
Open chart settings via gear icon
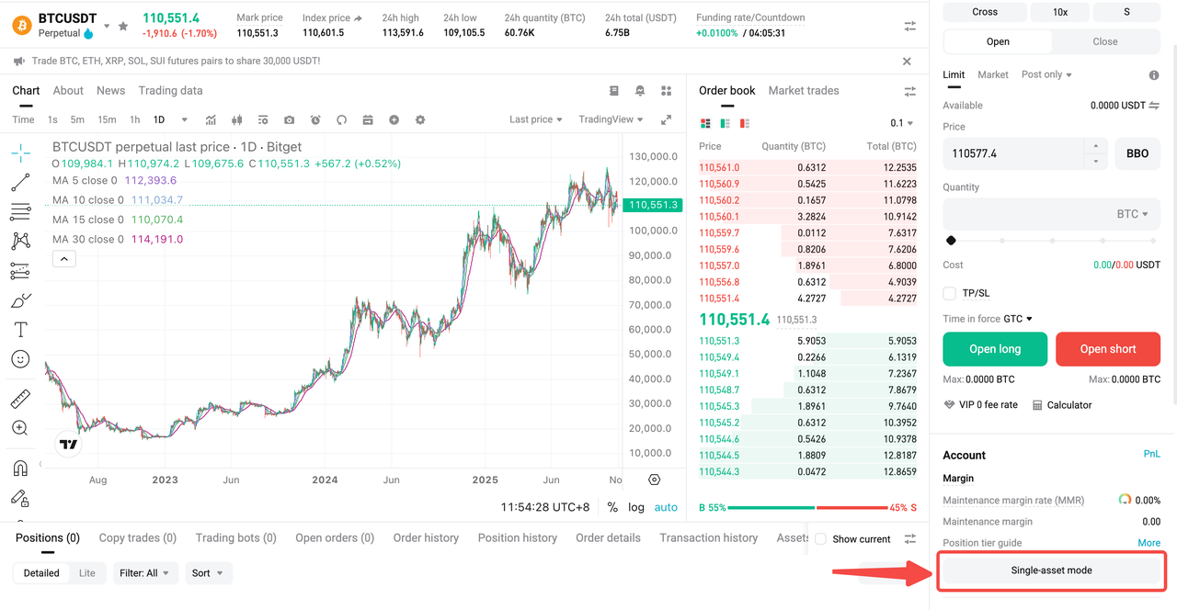[x=421, y=119]
